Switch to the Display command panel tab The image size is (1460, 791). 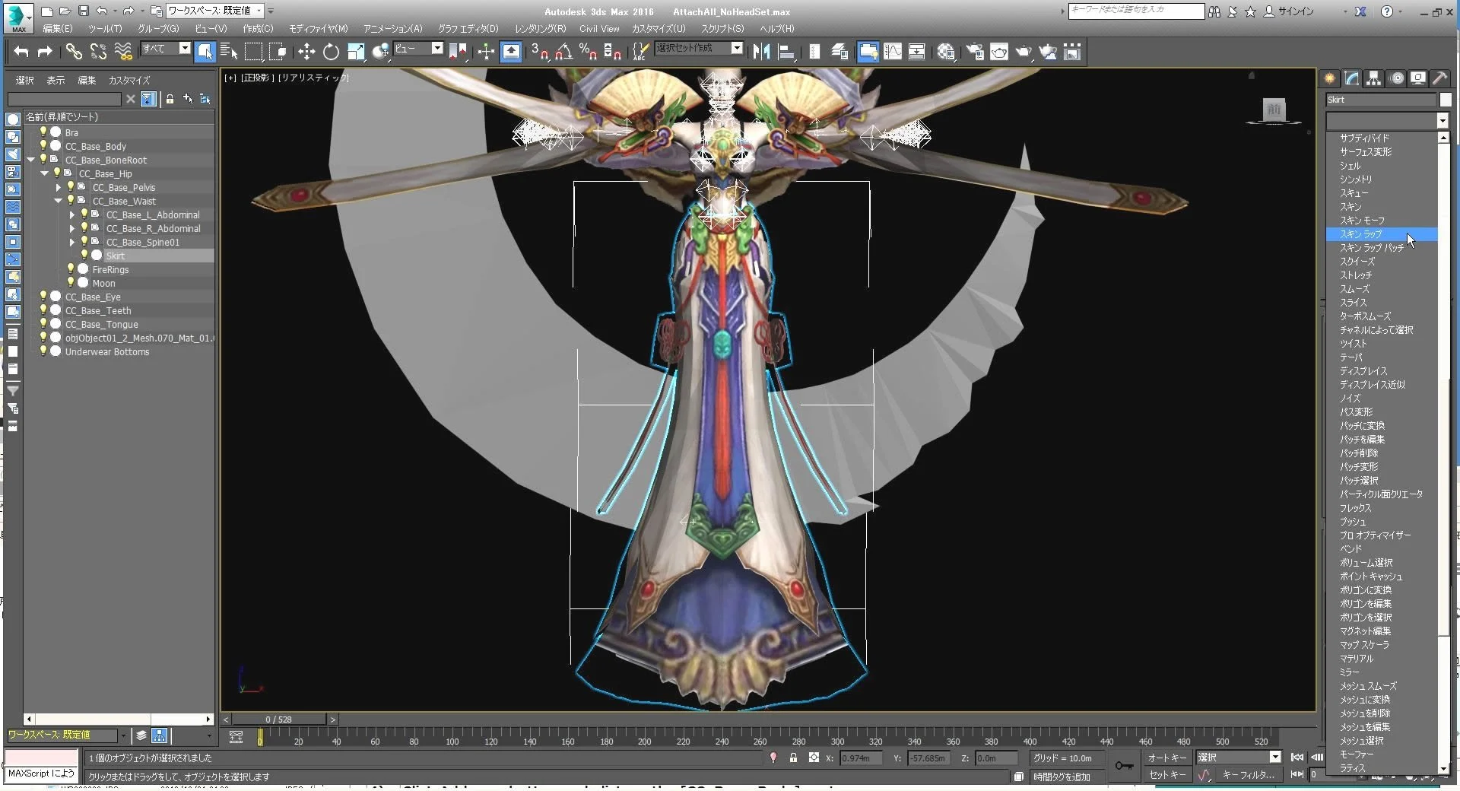(1418, 78)
